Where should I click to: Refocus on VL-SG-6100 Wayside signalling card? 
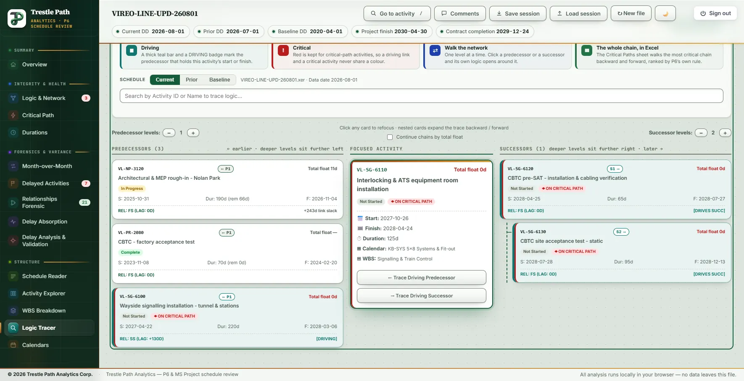(x=228, y=318)
